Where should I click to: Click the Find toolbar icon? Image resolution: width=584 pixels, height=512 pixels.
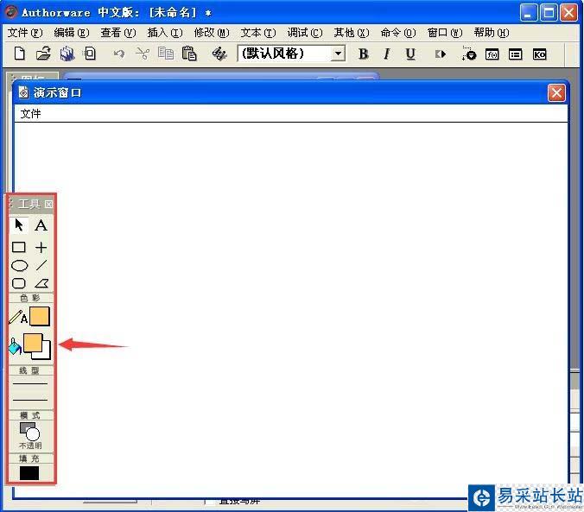point(219,54)
